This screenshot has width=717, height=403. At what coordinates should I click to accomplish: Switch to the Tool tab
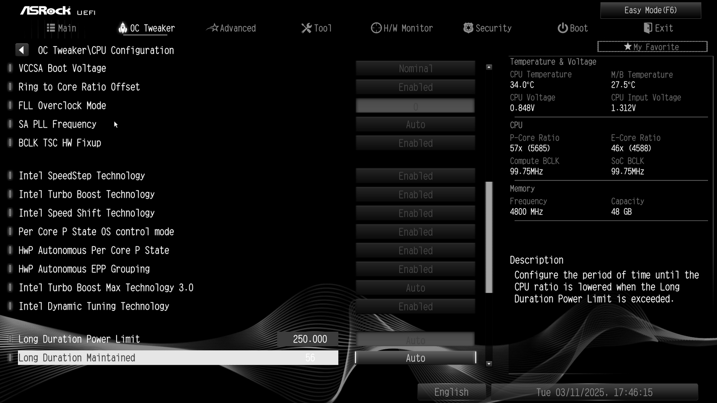coord(317,28)
